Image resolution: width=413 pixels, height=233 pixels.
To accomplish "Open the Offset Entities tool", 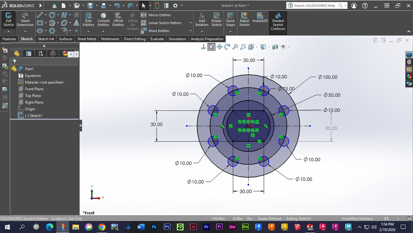I will (118, 20).
